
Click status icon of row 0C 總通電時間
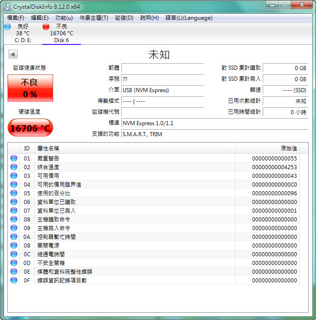tap(14, 254)
